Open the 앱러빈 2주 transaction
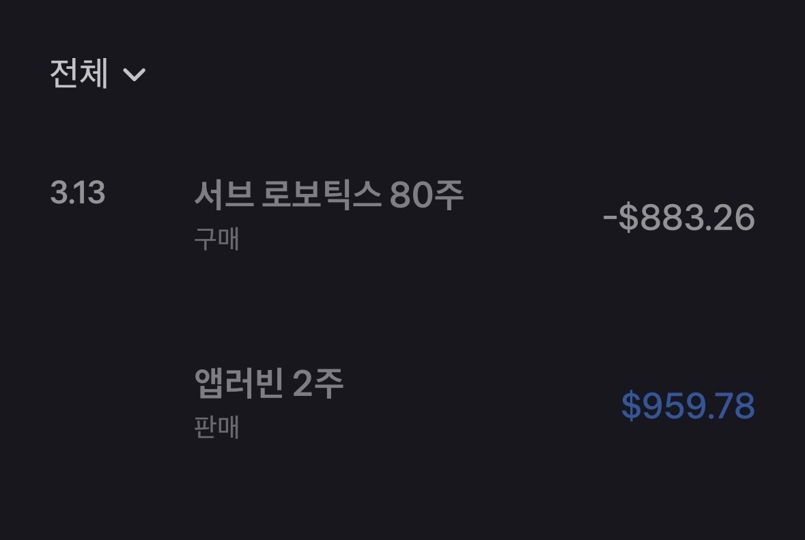 pyautogui.click(x=268, y=384)
